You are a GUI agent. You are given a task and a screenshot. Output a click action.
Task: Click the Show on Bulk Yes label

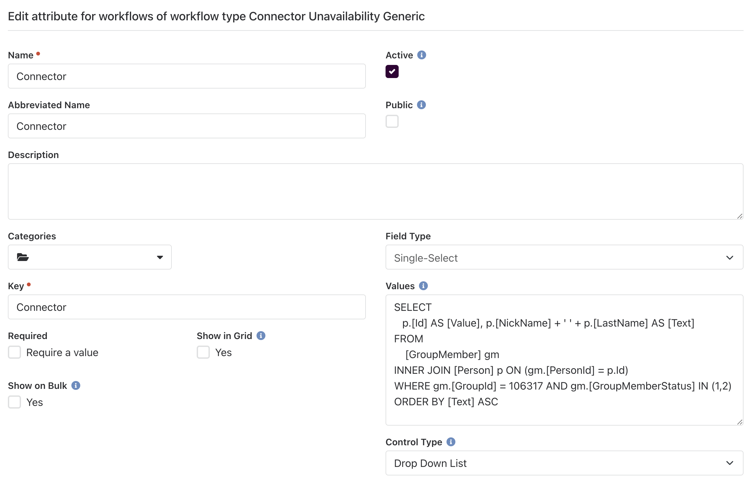[34, 402]
